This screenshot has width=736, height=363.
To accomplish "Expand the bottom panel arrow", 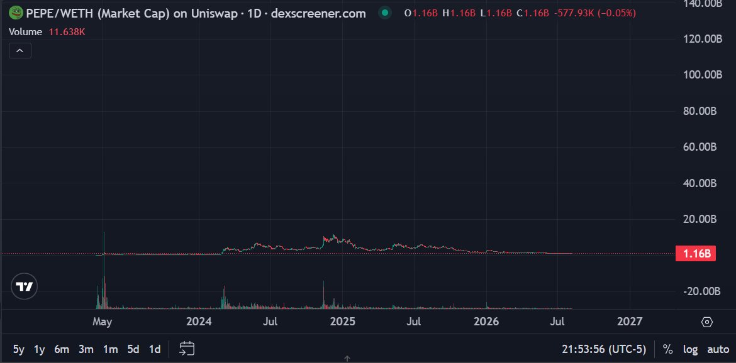I will point(347,359).
